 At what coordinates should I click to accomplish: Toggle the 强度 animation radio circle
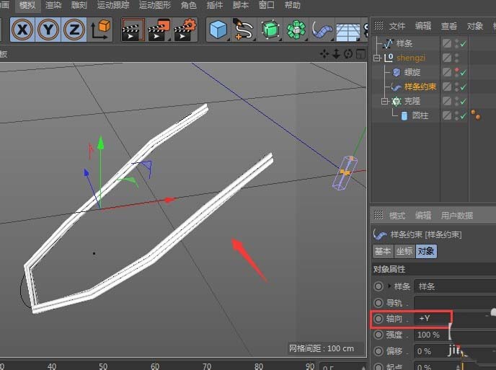point(378,335)
